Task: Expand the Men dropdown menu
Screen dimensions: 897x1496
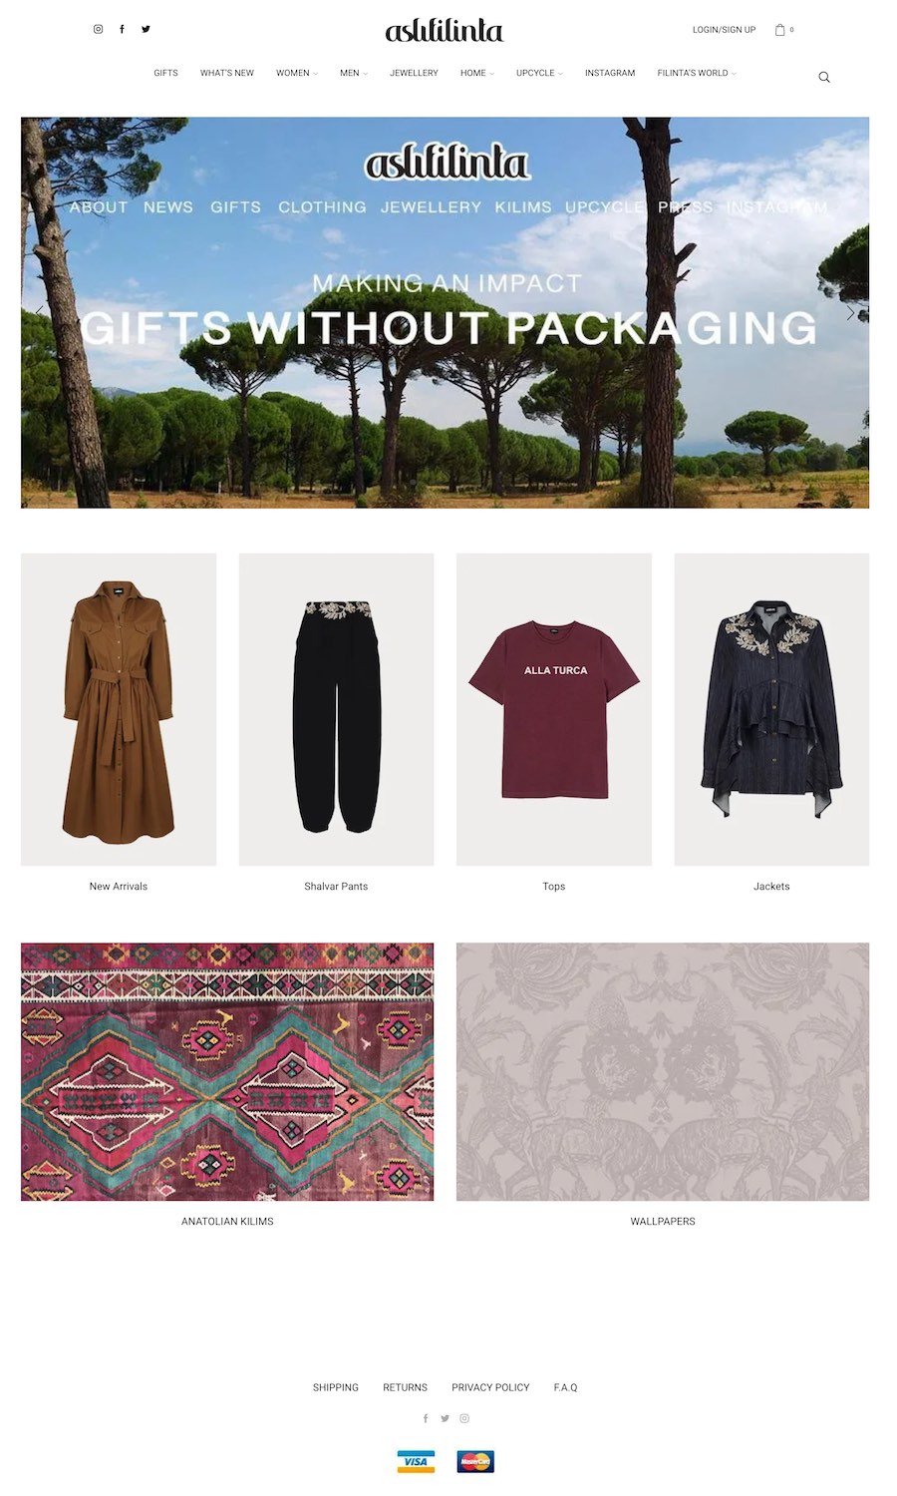Action: click(x=354, y=73)
